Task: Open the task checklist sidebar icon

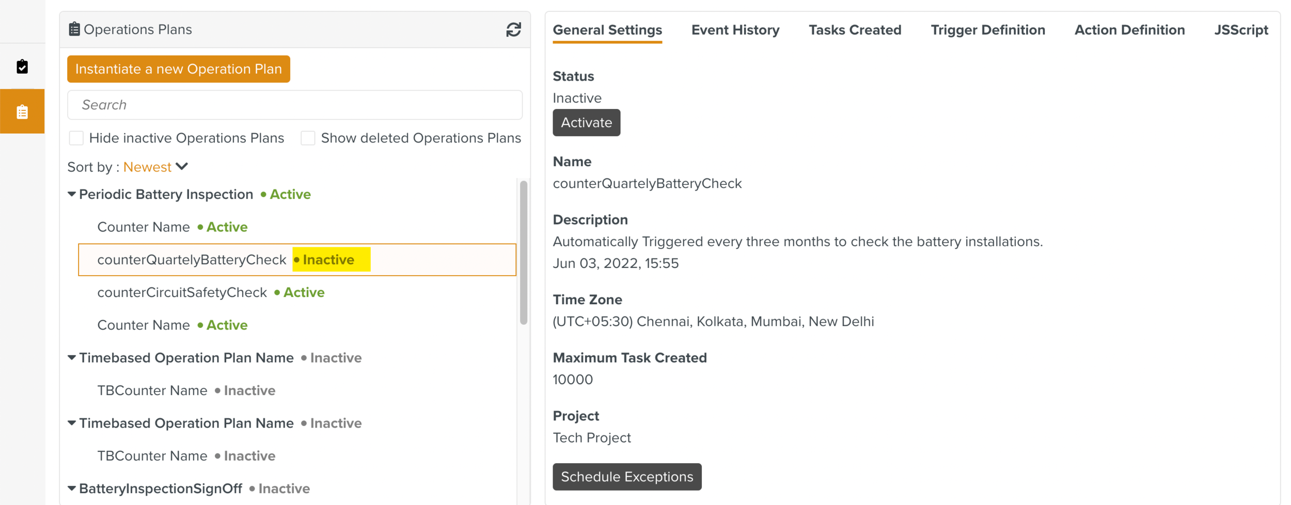Action: [x=22, y=67]
